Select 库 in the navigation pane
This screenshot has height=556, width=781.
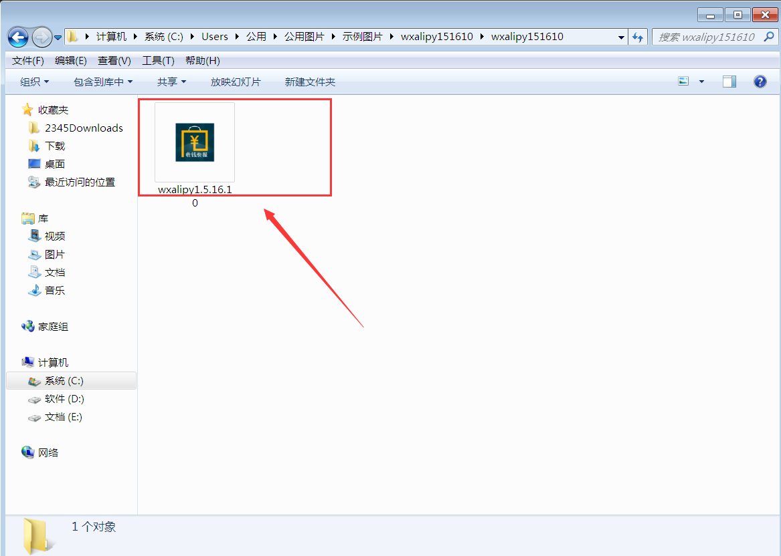point(44,219)
